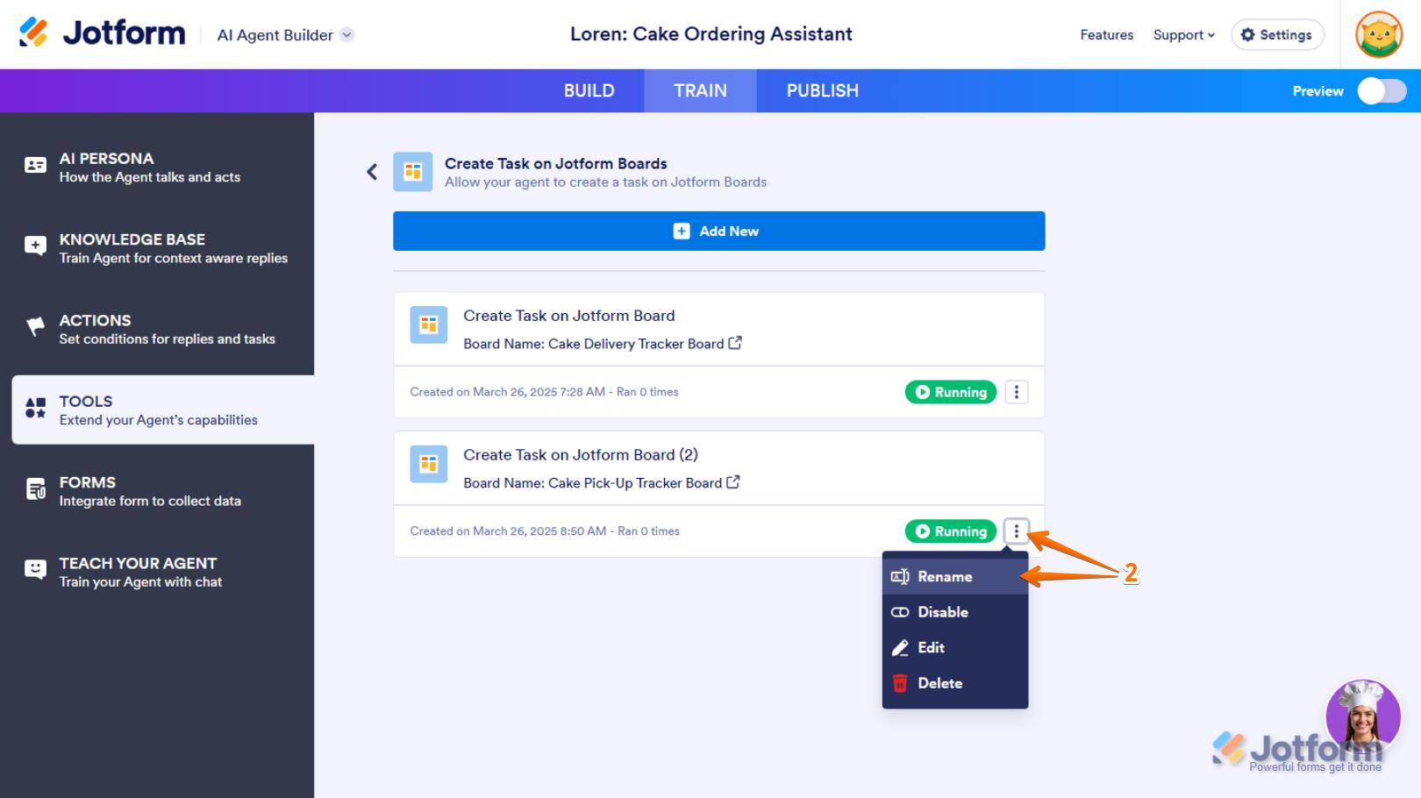Choose Delete from the context menu
Viewport: 1421px width, 798px height.
954,683
